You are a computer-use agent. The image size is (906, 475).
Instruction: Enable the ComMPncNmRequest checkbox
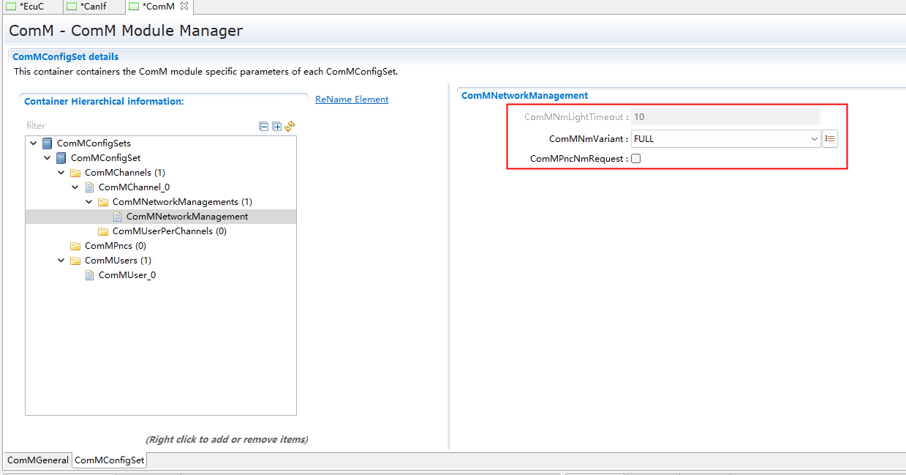pyautogui.click(x=636, y=159)
